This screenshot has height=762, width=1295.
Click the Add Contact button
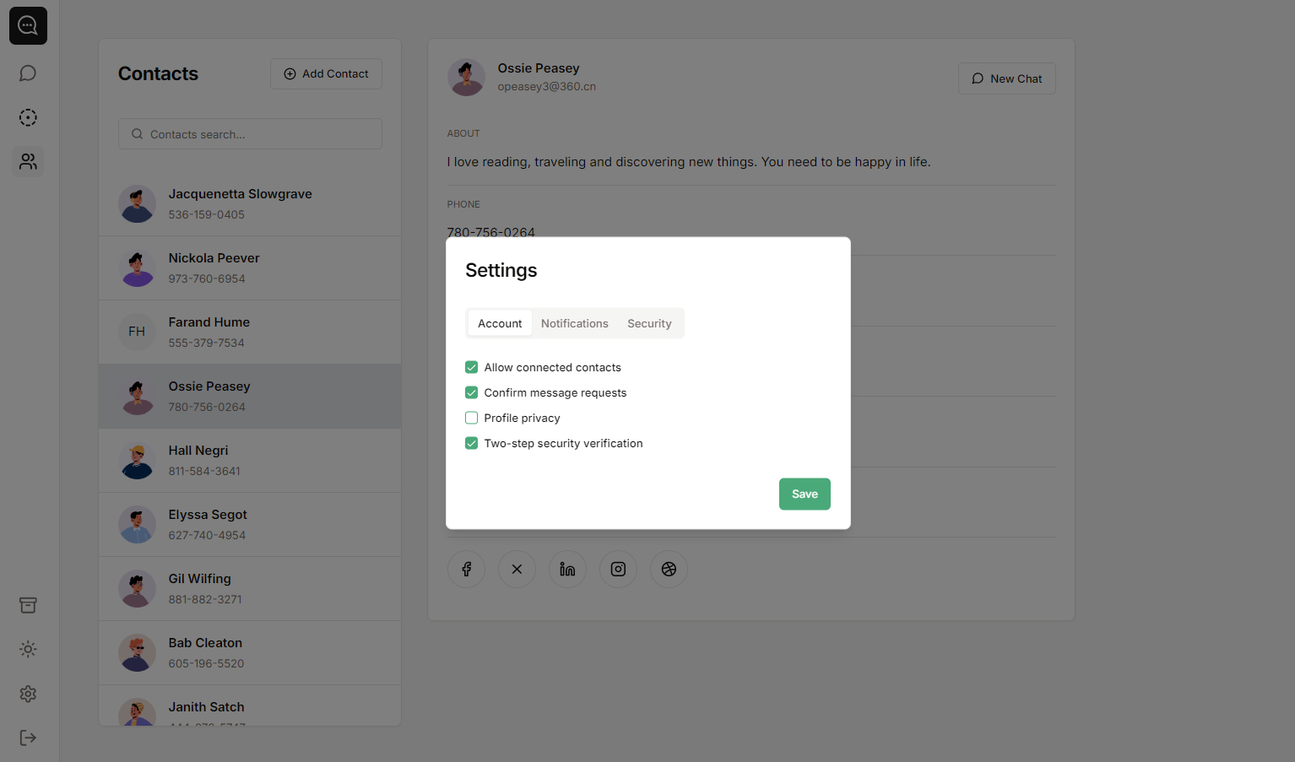pos(326,73)
